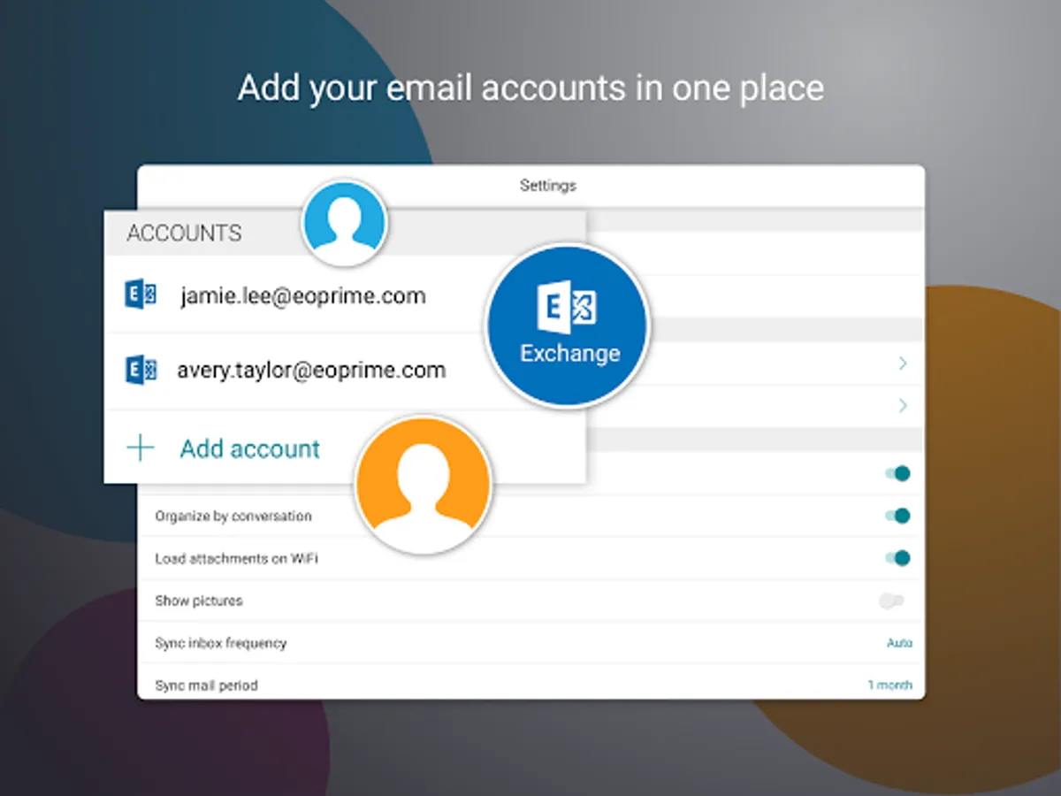This screenshot has height=796, width=1061.
Task: Toggle the Load attachments on WiFi switch
Action: tap(897, 558)
